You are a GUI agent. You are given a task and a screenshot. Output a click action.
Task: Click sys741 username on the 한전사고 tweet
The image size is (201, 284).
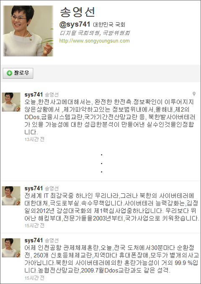[x=33, y=94]
